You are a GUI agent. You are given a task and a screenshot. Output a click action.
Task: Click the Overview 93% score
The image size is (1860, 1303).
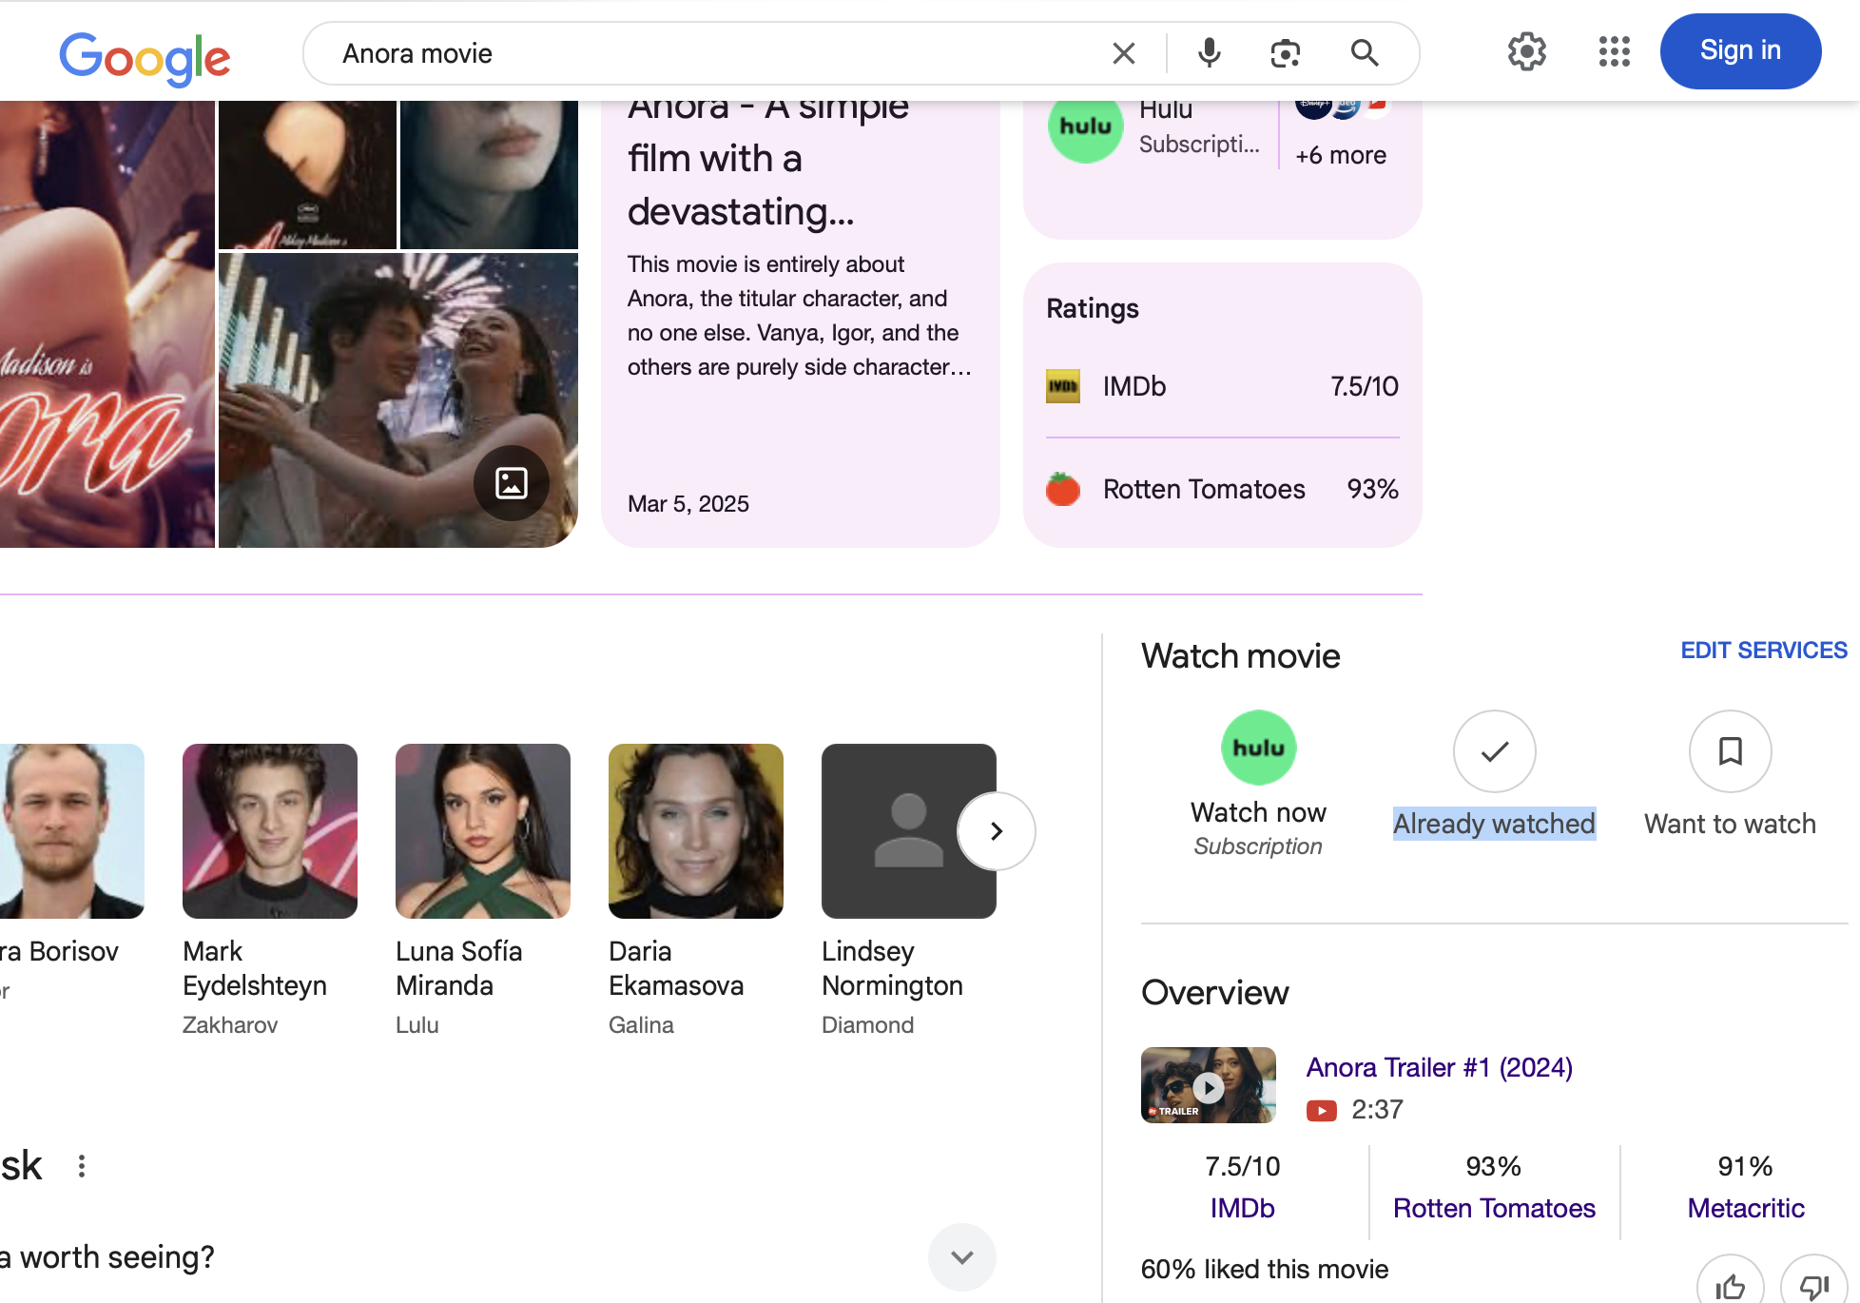pos(1494,1166)
